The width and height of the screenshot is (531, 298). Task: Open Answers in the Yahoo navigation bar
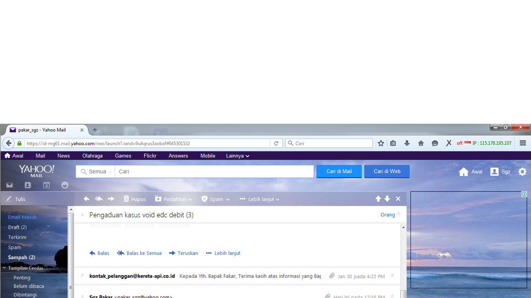[x=178, y=156]
